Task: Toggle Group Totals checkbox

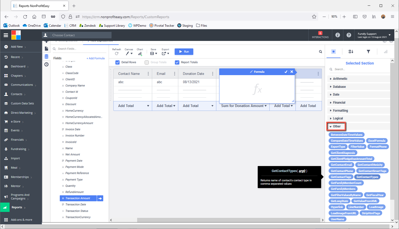Action: click(x=147, y=62)
